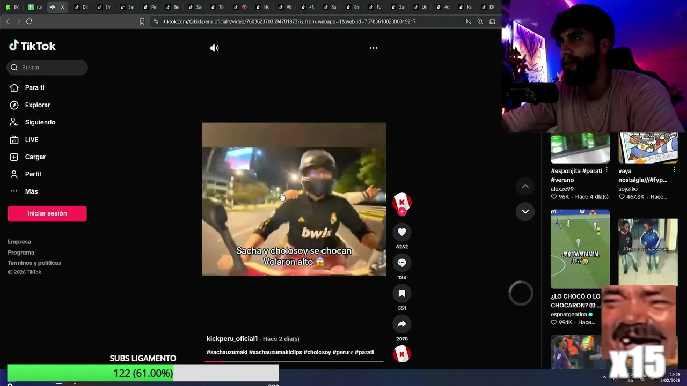Open the kickperu_oficial1 username link

(232, 339)
